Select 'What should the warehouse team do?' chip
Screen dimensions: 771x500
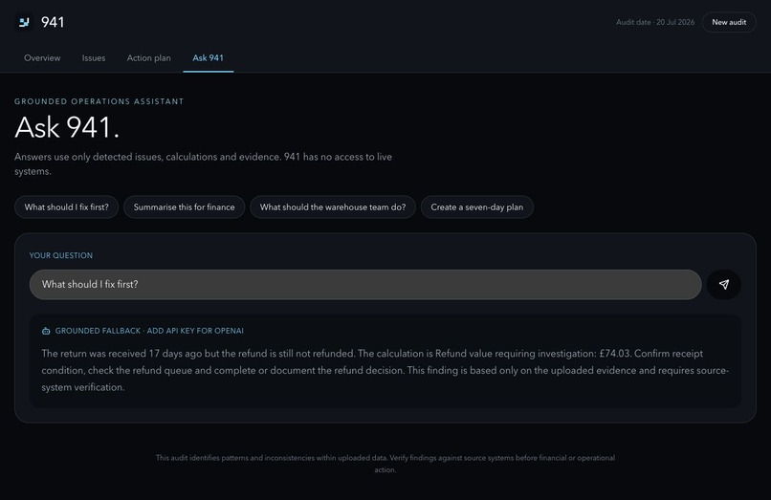coord(333,207)
